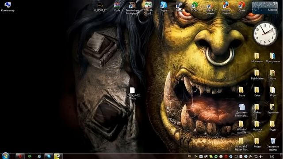The image size is (283, 159).
Task: Open the Windows Start menu
Action: coord(5,156)
